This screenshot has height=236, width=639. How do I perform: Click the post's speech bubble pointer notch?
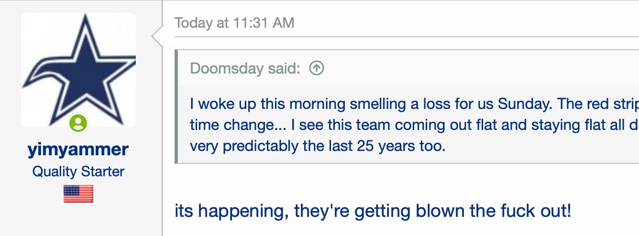pos(157,35)
